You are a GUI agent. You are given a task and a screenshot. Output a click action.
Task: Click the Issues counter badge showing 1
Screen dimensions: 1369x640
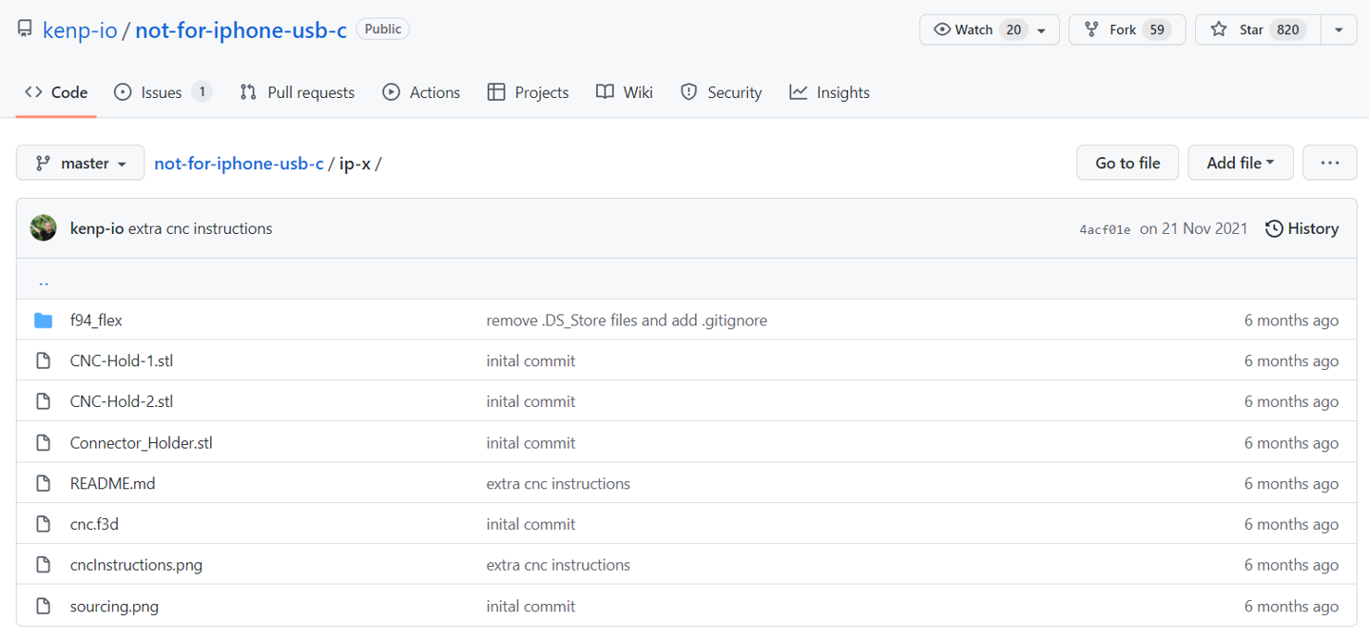(201, 92)
